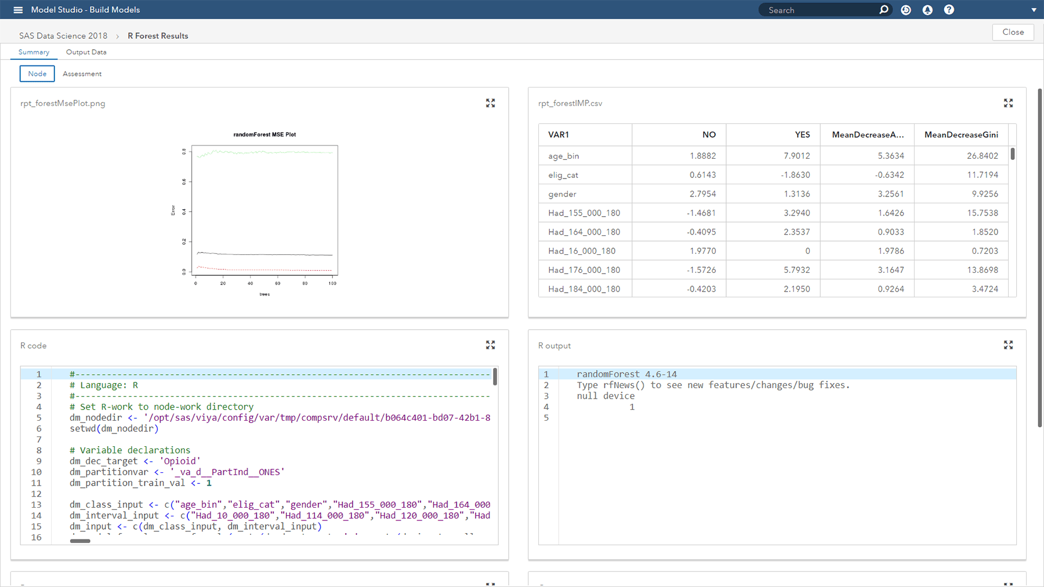
Task: Click the page vertical scrollbar
Action: pos(1040,258)
